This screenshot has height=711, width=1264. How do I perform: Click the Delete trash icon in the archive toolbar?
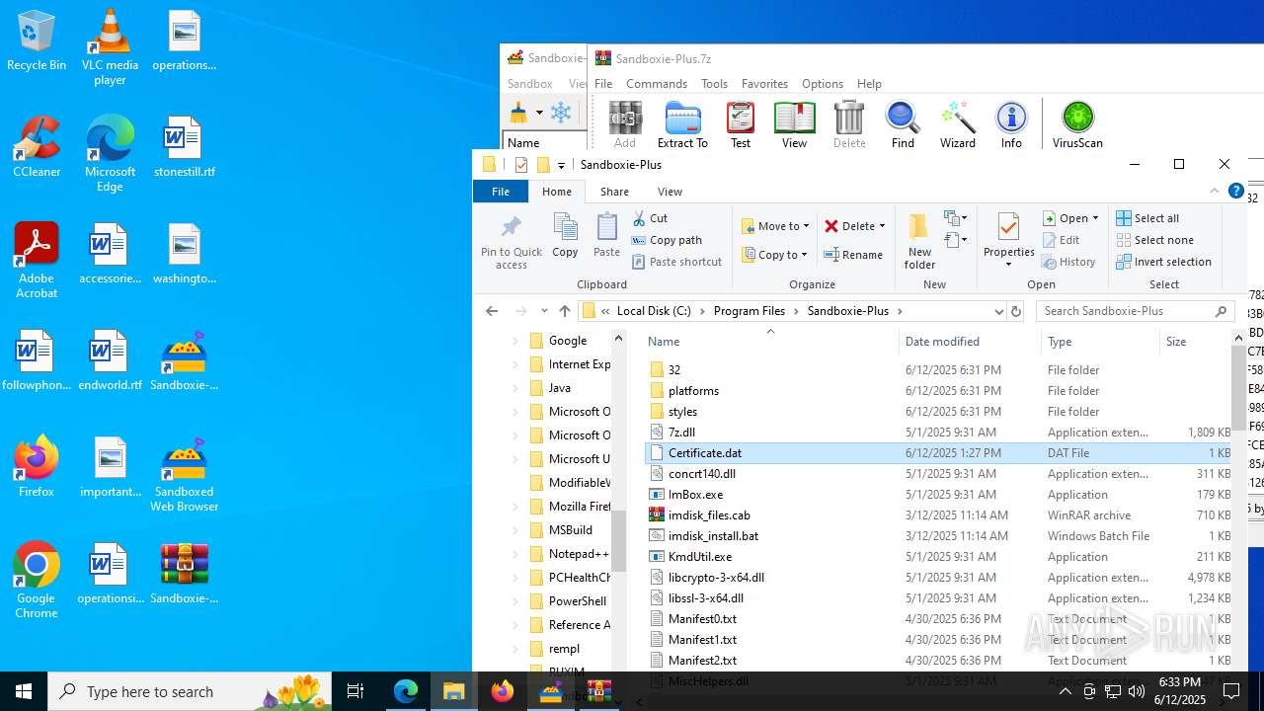[849, 124]
